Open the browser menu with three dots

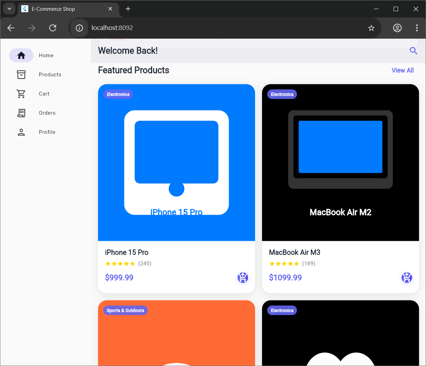pyautogui.click(x=417, y=28)
